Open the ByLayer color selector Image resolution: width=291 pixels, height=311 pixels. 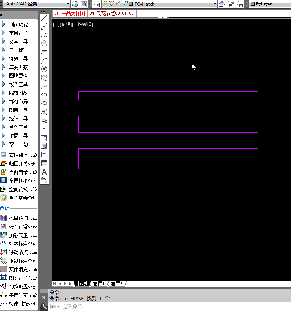(x=269, y=4)
